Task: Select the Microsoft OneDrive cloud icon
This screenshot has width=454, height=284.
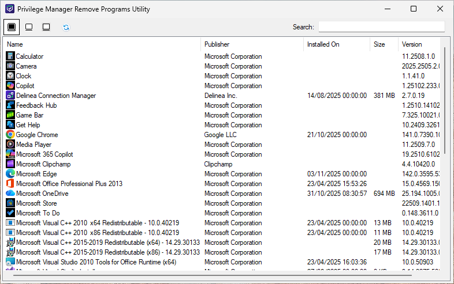Action: coord(10,194)
